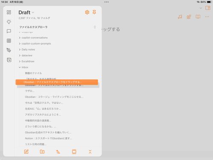Viewport: 213px width, 160px height.
Task: Open the Draft vault switcher dropdown
Action: [x=26, y=12]
